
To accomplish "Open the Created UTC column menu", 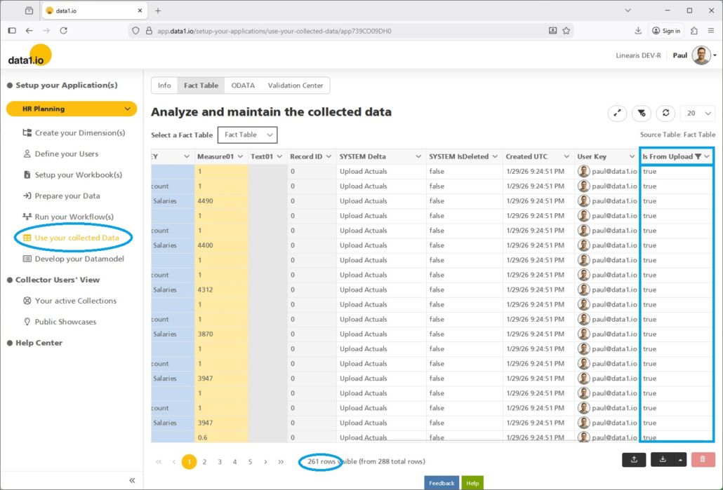I will tap(567, 157).
